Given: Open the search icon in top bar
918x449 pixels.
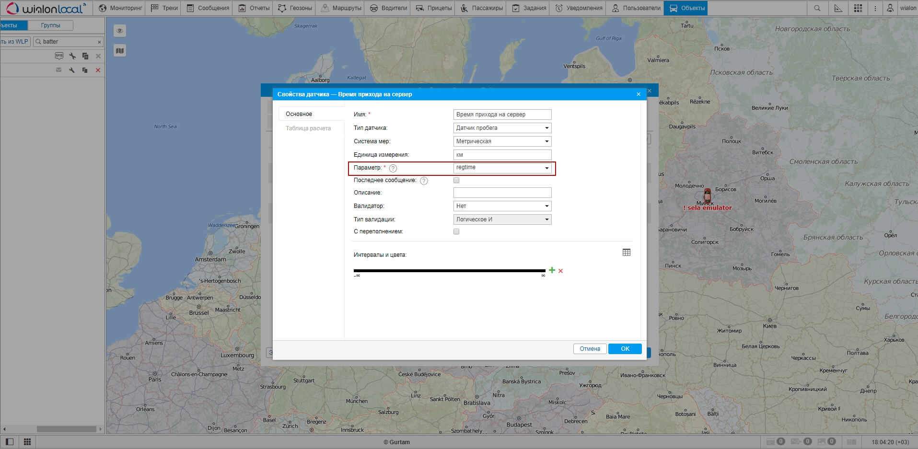Looking at the screenshot, I should tap(817, 8).
